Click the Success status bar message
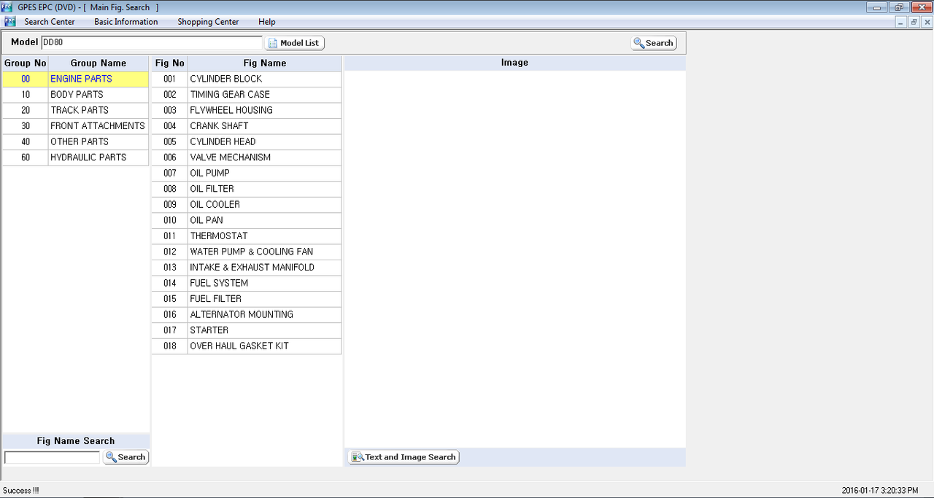Image resolution: width=934 pixels, height=498 pixels. tap(22, 491)
